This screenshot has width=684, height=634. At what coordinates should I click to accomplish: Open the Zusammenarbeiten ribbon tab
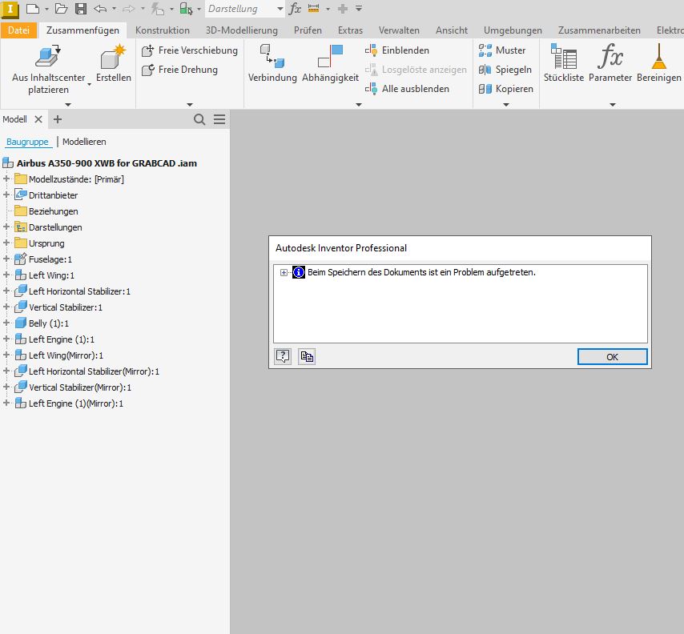point(599,30)
